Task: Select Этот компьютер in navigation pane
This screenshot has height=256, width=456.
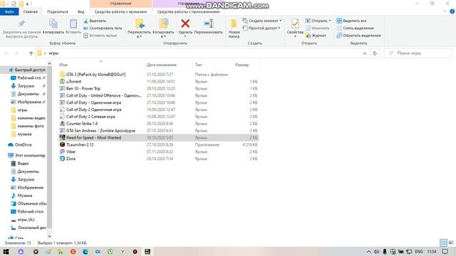Action: tap(27, 155)
